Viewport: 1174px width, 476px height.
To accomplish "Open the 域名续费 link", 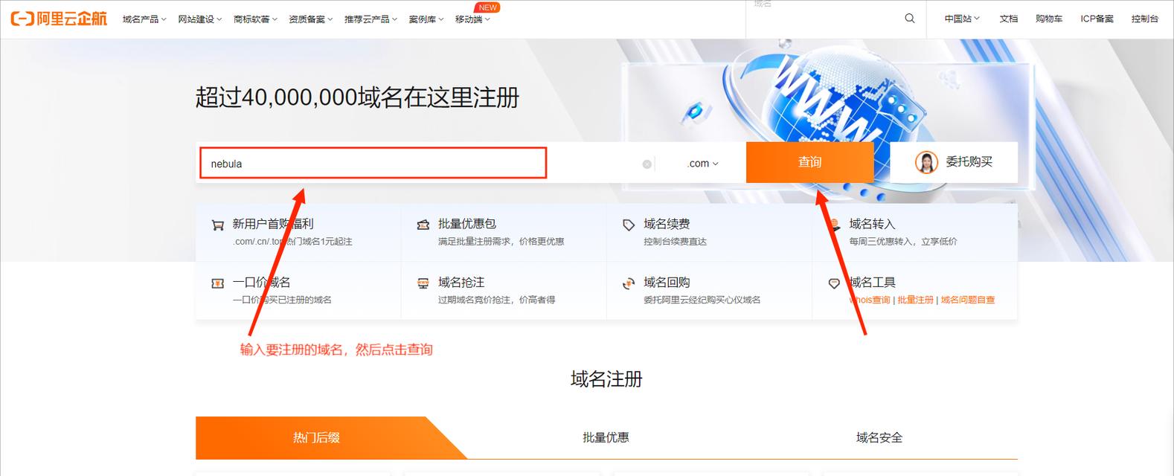I will (667, 224).
